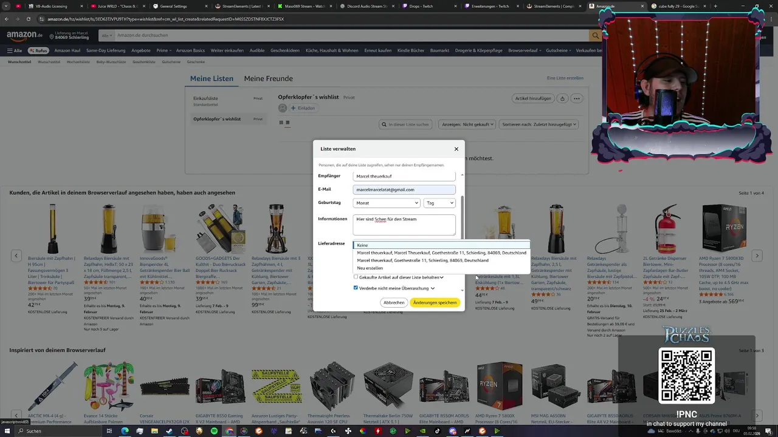Open TikTok from the taskbar
This screenshot has width=778, height=437.
(438, 431)
